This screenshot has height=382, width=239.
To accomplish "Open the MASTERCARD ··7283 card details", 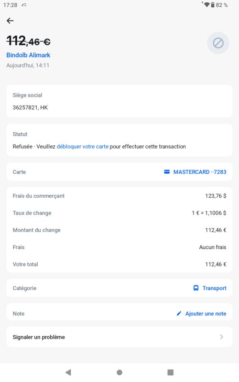I will (200, 172).
